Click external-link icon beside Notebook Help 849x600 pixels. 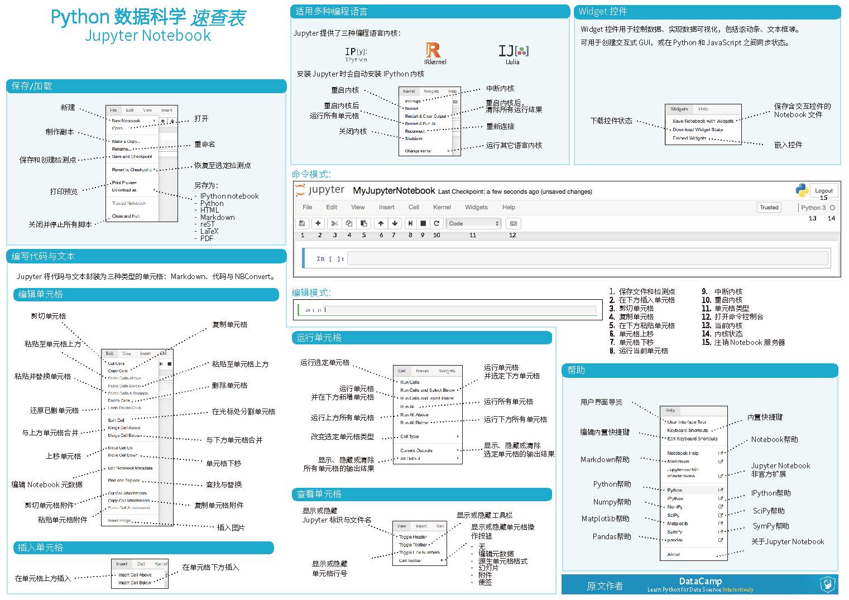pos(721,453)
